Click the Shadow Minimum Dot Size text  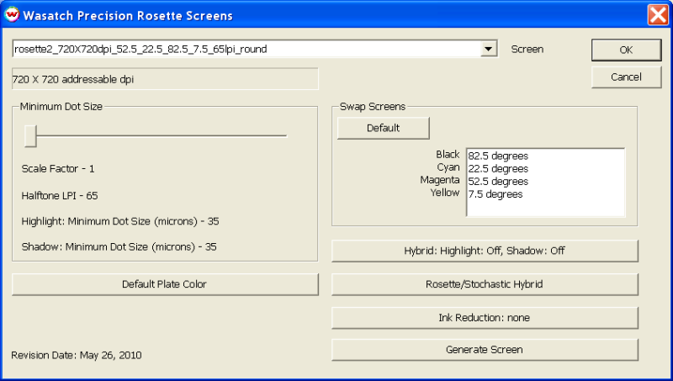tap(119, 246)
